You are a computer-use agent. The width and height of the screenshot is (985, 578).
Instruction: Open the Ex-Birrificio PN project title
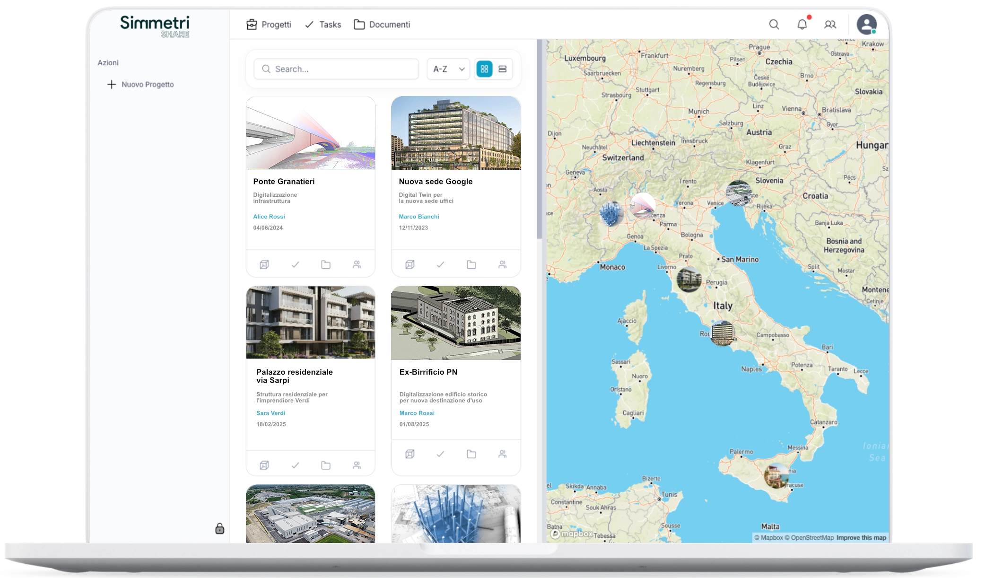click(x=428, y=372)
